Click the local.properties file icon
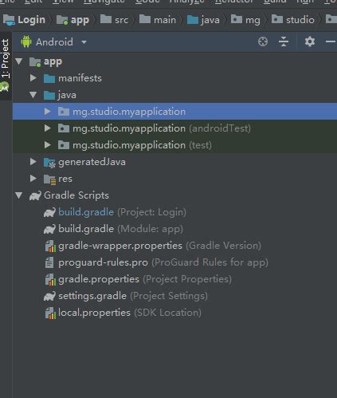The height and width of the screenshot is (398, 337). tap(50, 313)
